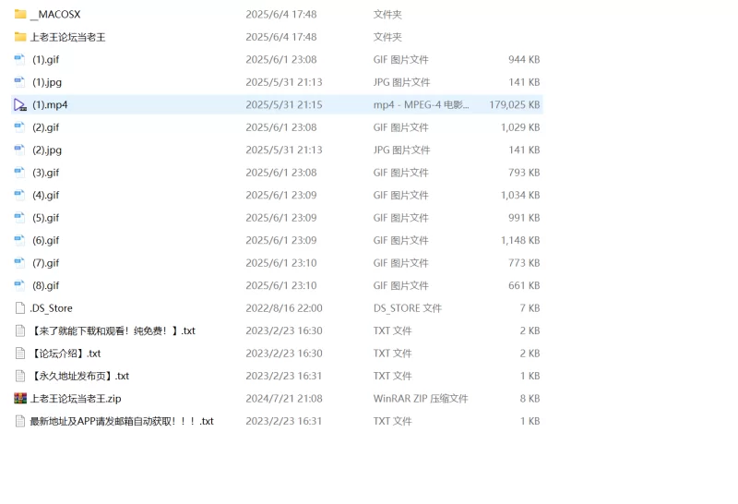Screen dimensions: 738x504
Task: Click the 944 KB size of (1).gif
Action: (x=524, y=59)
